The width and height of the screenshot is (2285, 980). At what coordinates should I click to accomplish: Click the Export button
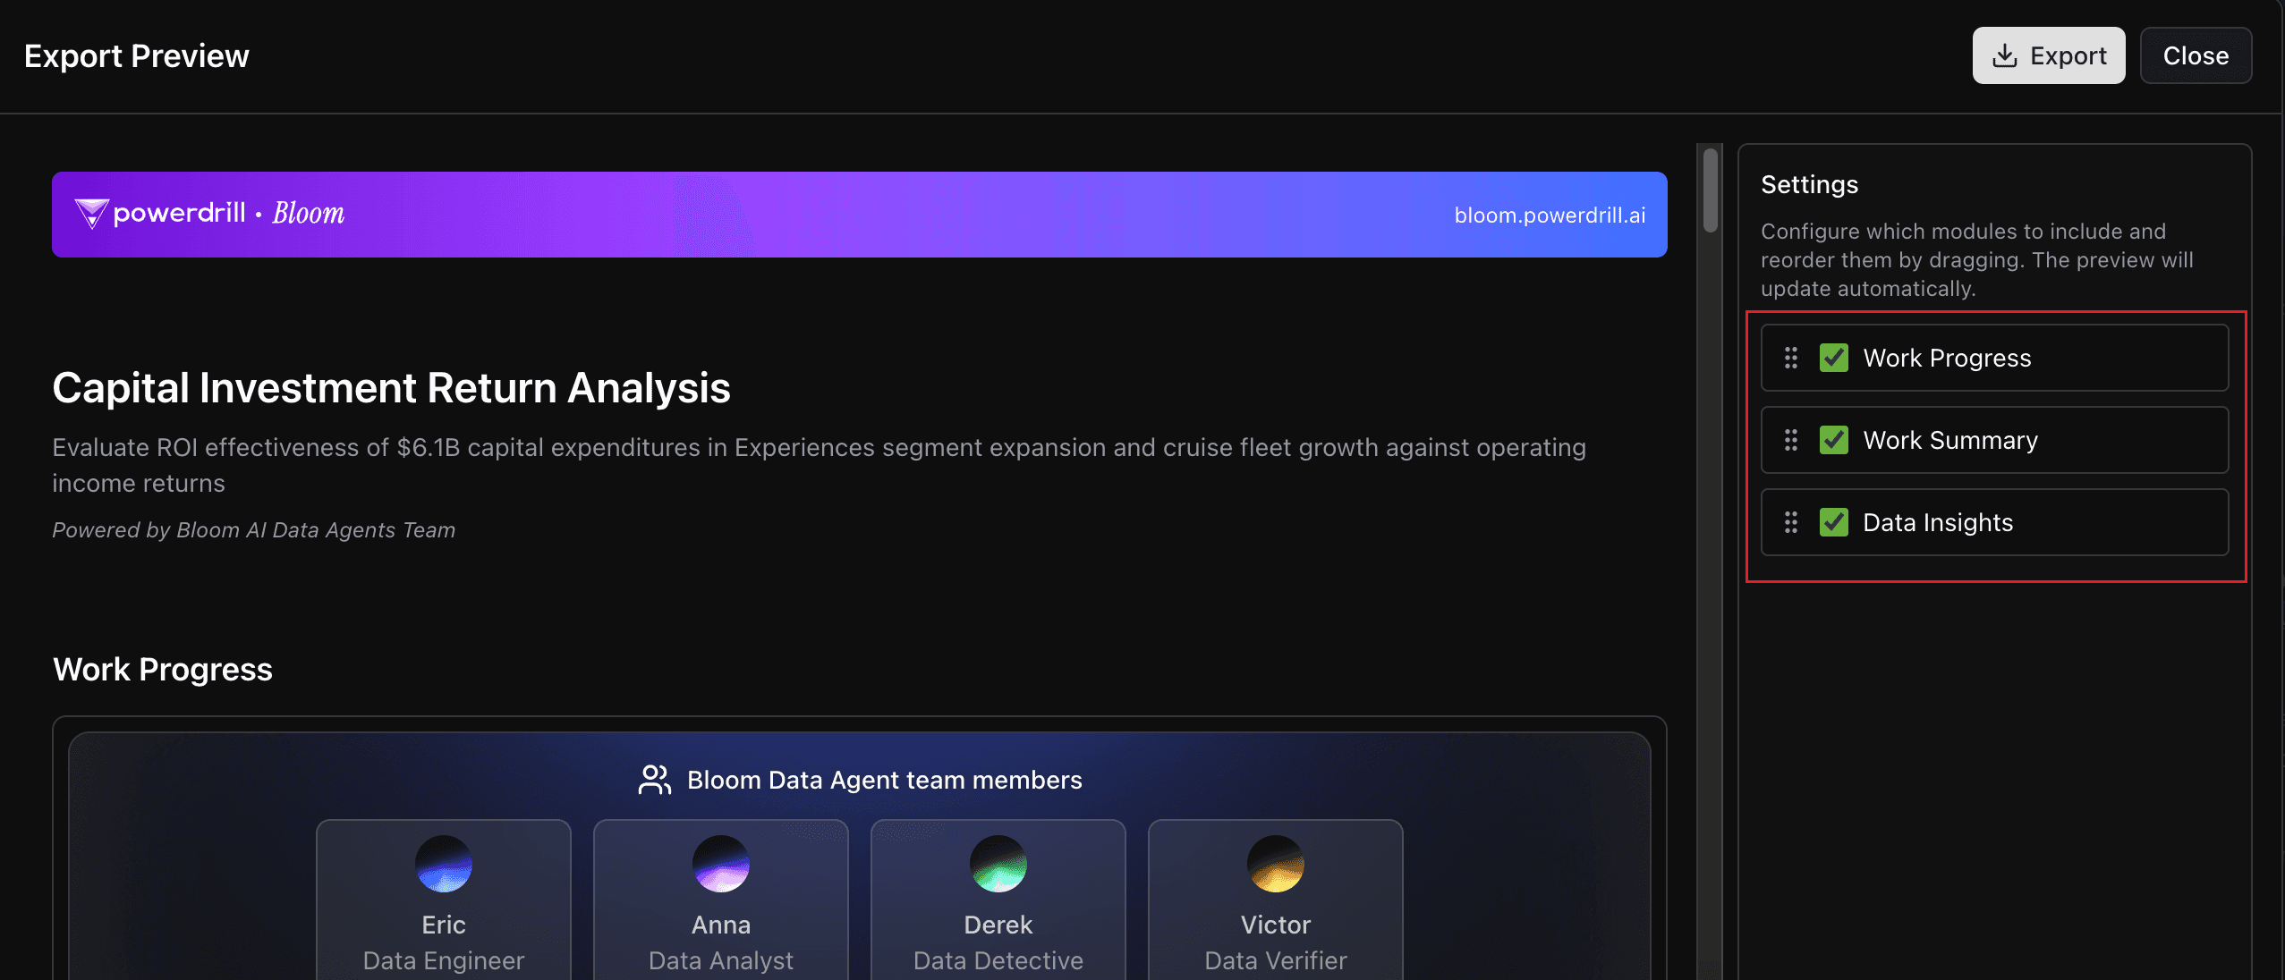2049,55
